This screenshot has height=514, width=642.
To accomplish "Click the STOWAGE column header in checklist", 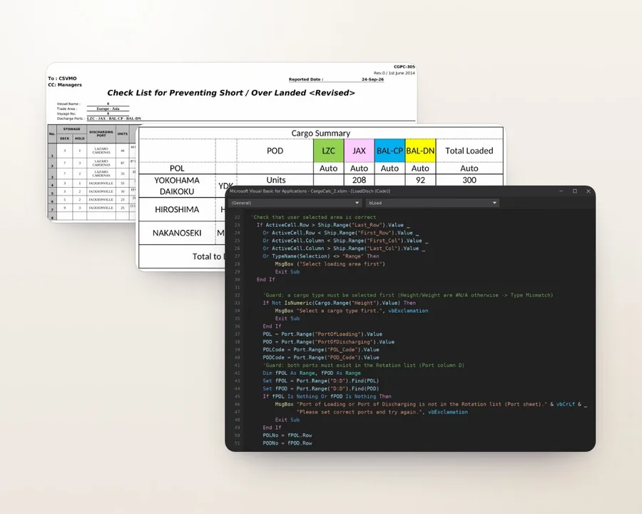I will tap(71, 129).
